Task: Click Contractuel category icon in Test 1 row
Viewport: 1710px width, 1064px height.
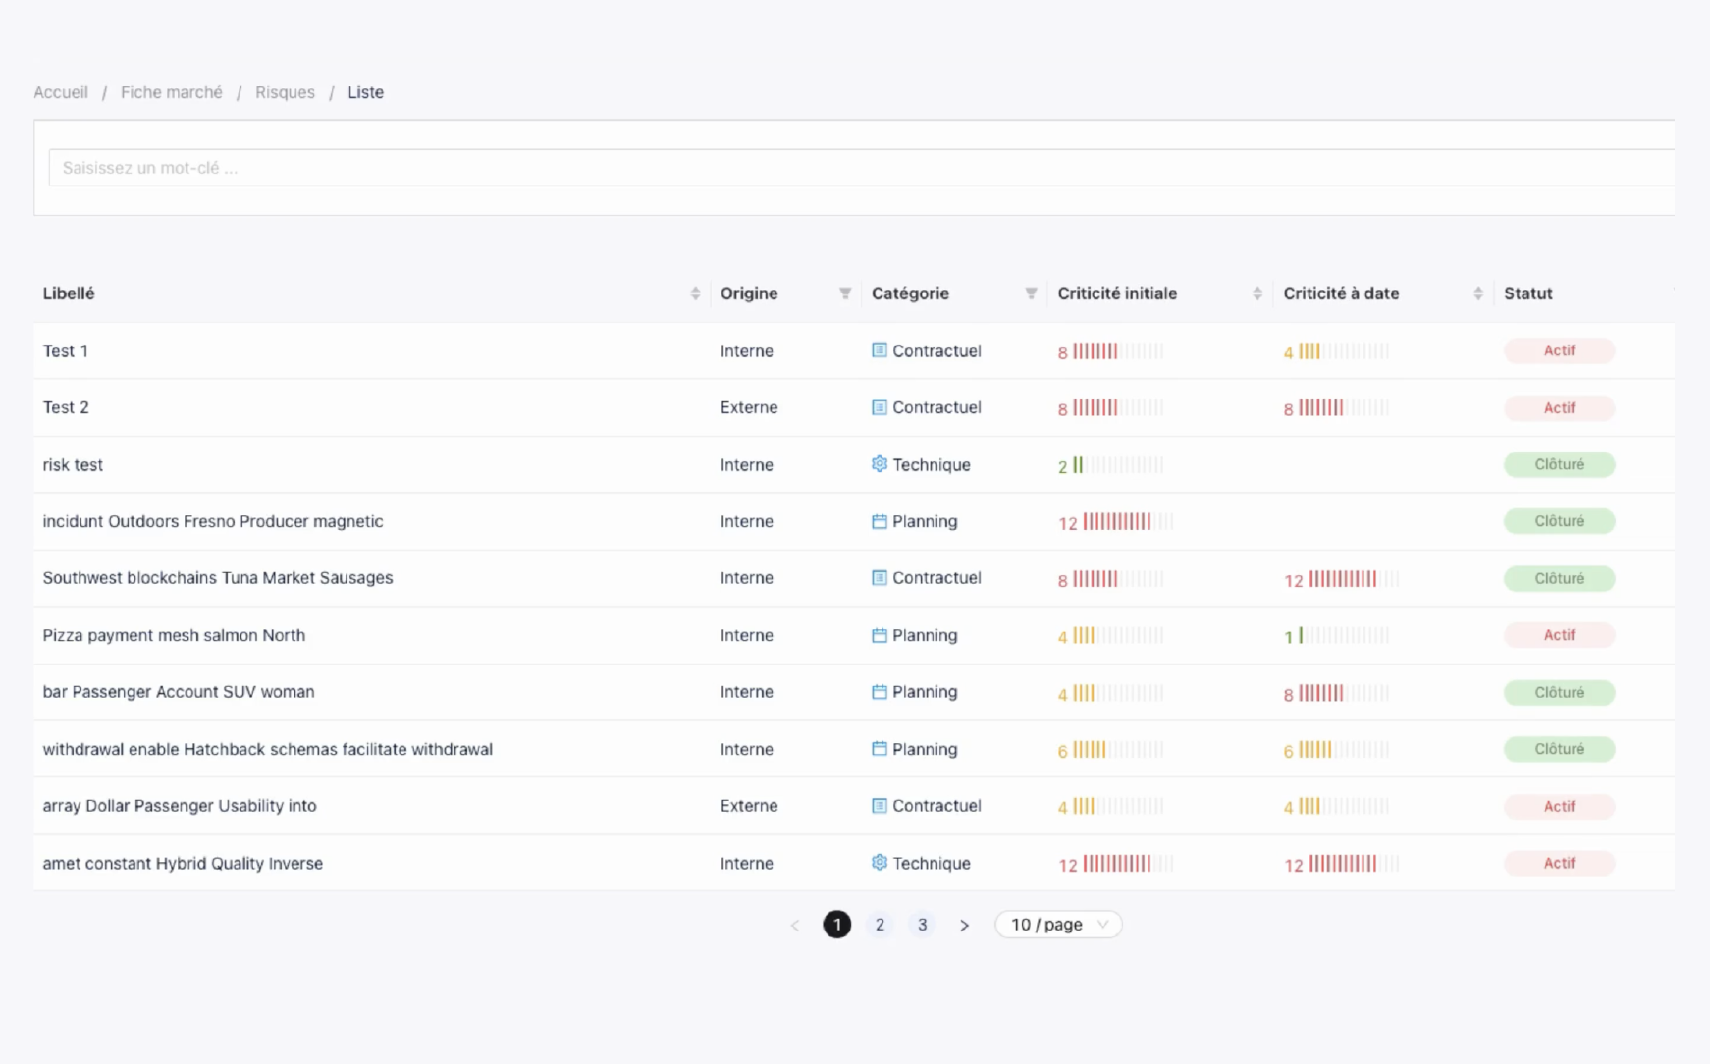Action: pyautogui.click(x=879, y=350)
